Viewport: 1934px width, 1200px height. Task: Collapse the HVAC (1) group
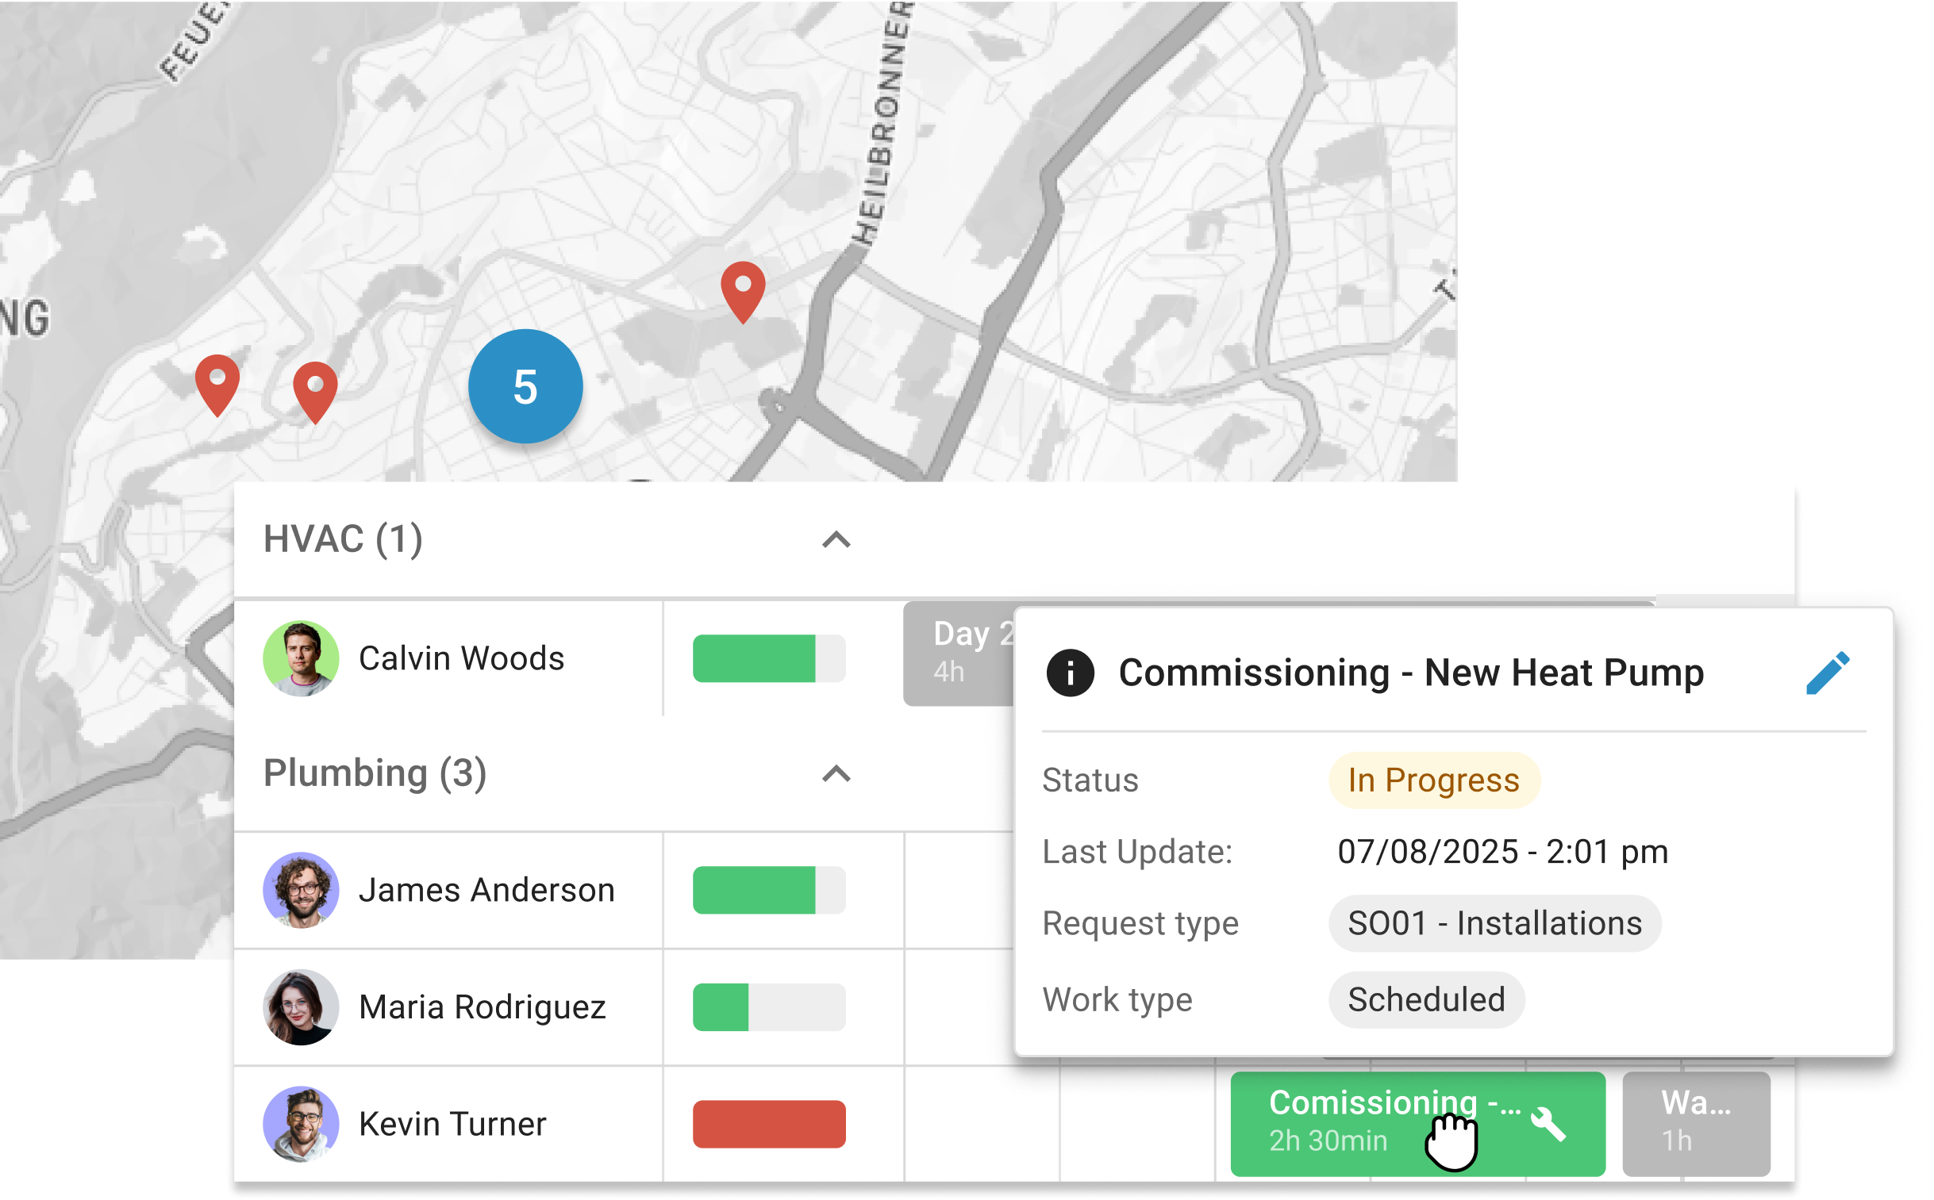(836, 540)
